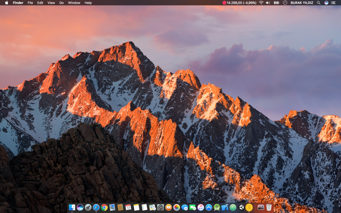Open the volume control menu

[x=268, y=3]
